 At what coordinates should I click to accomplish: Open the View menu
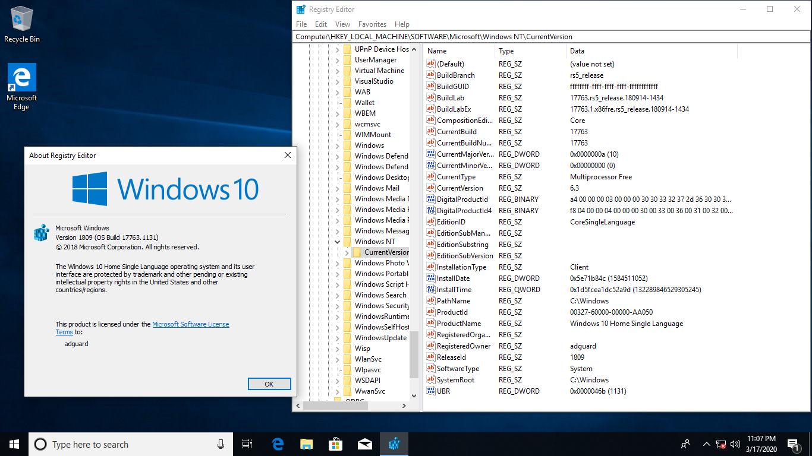pos(342,24)
